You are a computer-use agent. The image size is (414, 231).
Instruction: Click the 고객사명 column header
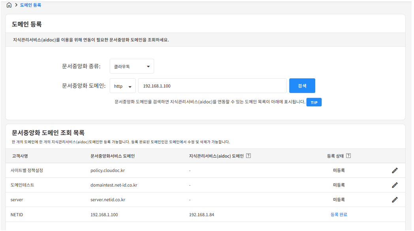[x=20, y=156]
